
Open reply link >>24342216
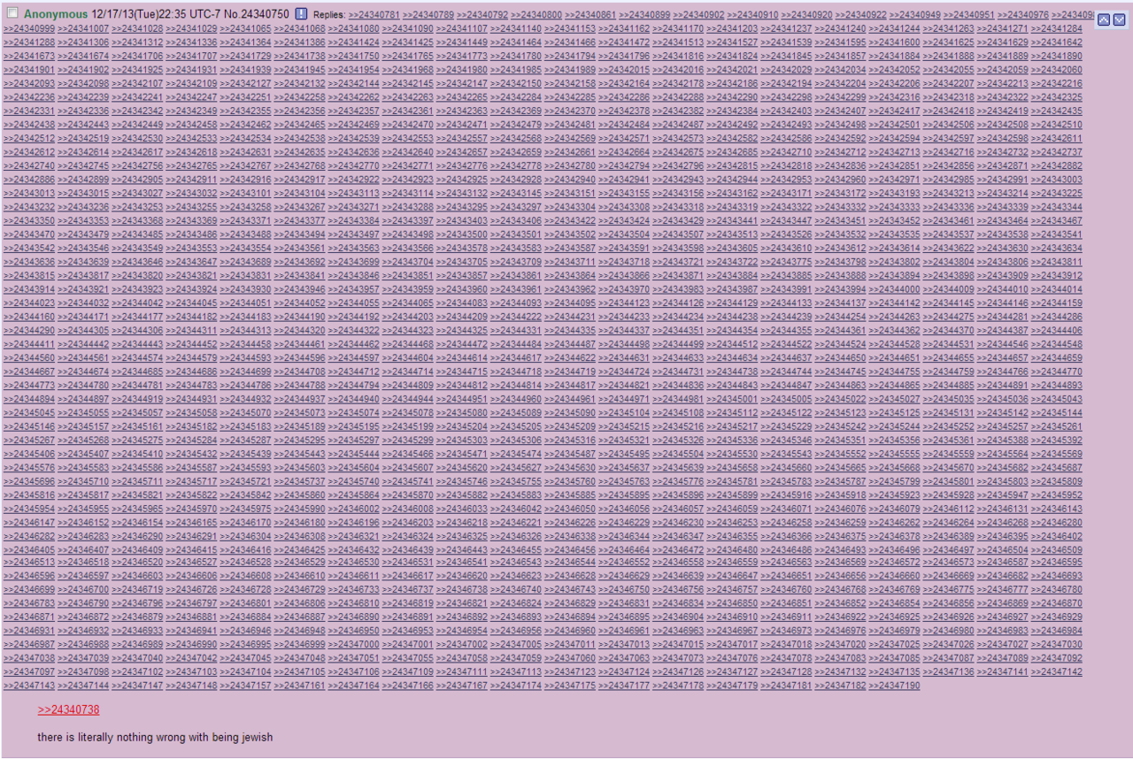coord(1056,84)
